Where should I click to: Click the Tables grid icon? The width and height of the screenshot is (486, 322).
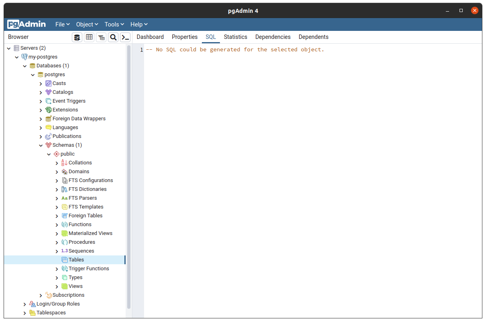[x=65, y=260]
